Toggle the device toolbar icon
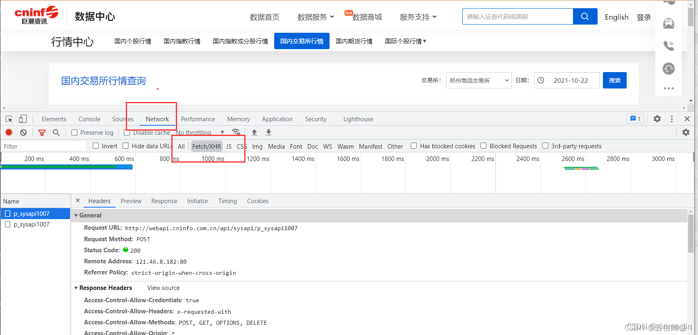The image size is (698, 335). tap(23, 119)
